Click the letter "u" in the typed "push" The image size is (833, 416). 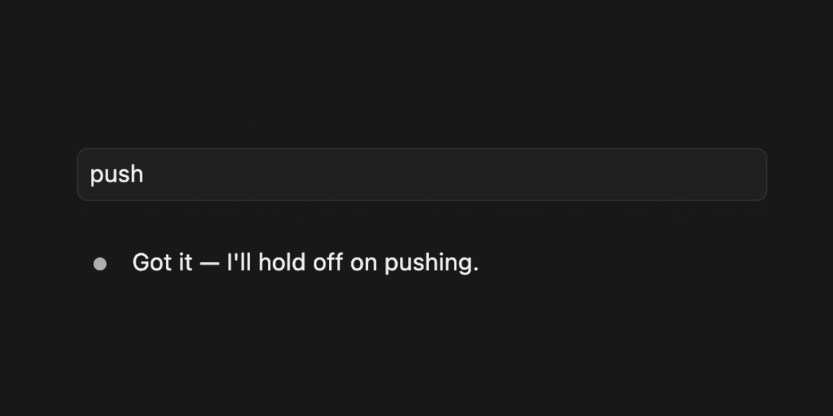(x=110, y=176)
